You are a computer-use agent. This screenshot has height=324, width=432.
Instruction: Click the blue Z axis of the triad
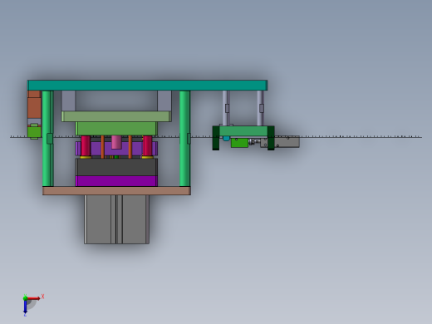[25, 307]
